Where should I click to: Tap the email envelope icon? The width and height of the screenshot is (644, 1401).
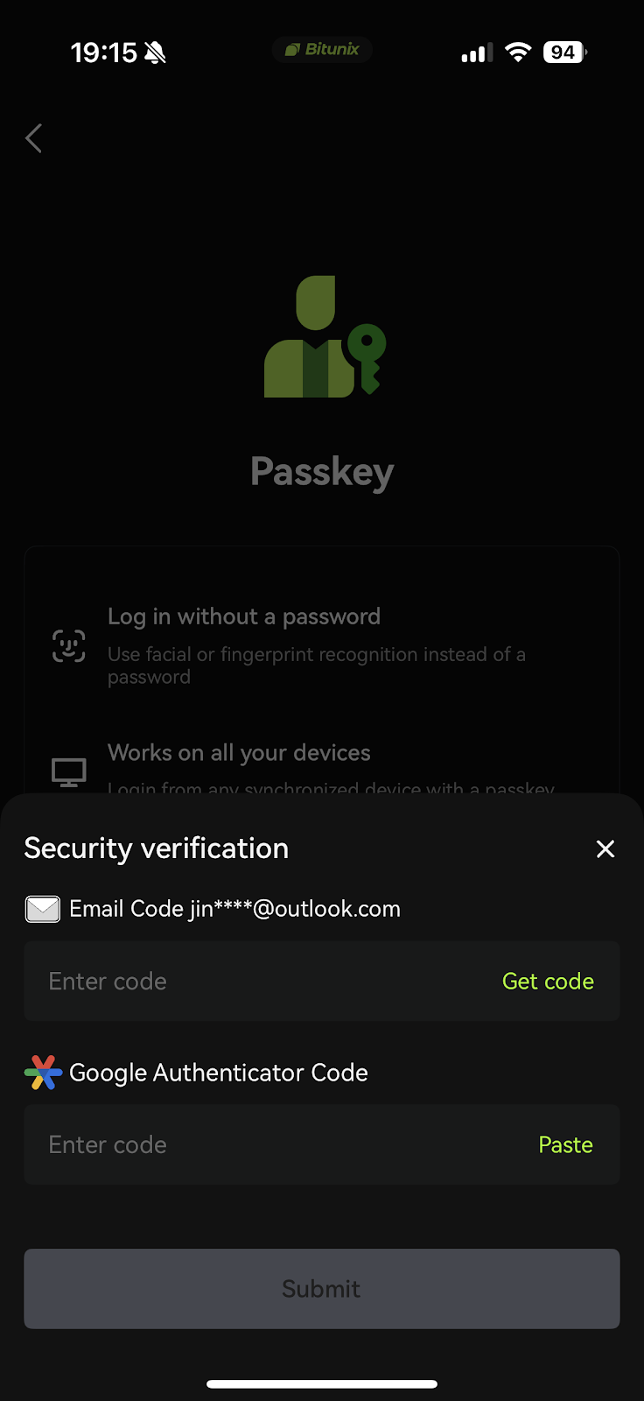(42, 909)
